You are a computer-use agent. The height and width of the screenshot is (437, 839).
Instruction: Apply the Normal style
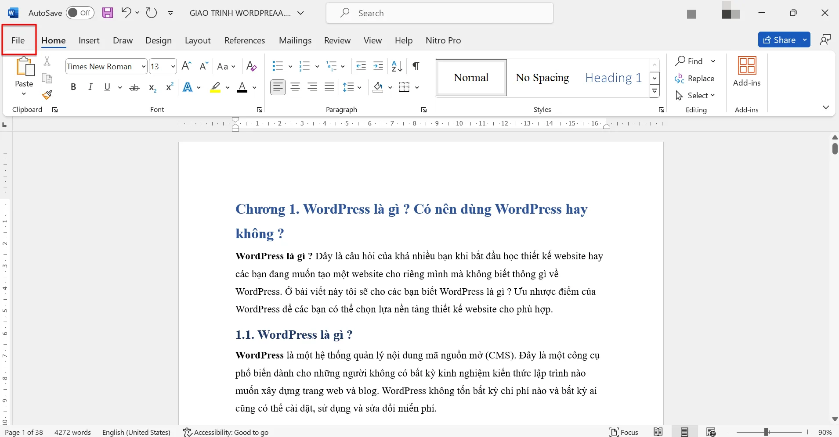[471, 78]
